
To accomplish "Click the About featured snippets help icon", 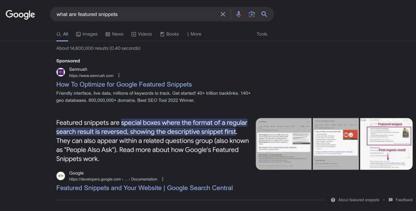I will click(x=333, y=200).
